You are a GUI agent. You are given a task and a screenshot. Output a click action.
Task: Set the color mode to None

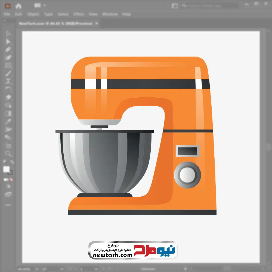11,180
